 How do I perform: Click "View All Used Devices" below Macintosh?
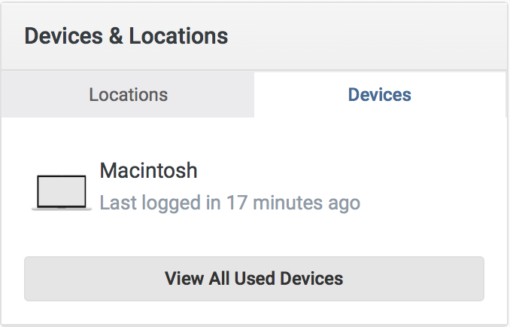click(254, 279)
